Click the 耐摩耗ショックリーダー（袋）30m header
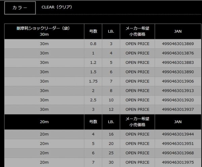The width and height of the screenshot is (202, 167). (x=44, y=31)
